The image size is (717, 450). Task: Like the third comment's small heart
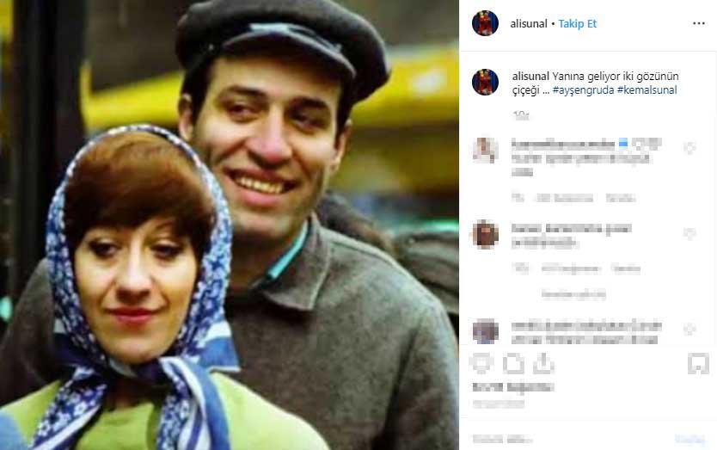[x=689, y=329]
